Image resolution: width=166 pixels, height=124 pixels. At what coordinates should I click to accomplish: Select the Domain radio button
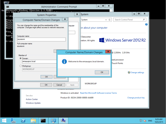click(20, 58)
